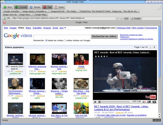This screenshot has height=125, width=163.
Task: Go back with the green Back arrow
Action: 8,7
